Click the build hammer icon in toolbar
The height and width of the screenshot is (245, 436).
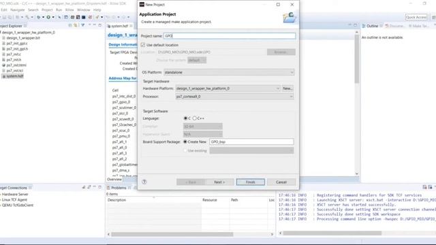27,17
